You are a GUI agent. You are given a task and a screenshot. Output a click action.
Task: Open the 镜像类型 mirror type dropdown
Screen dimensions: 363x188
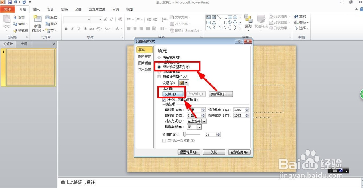[x=199, y=127]
